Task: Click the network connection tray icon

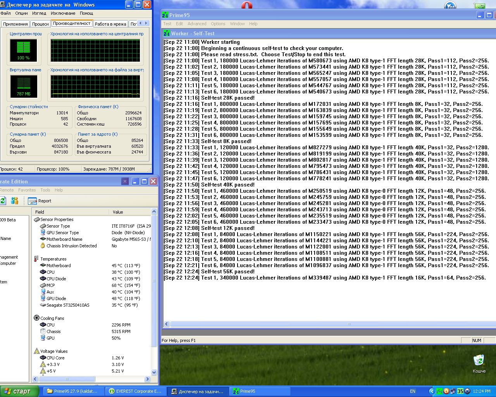Action: (453, 391)
